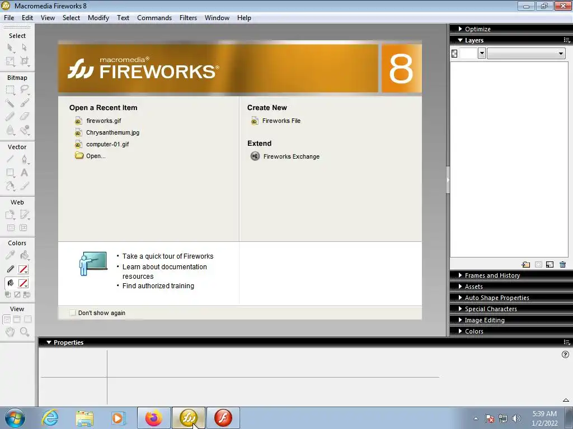The width and height of the screenshot is (573, 429).
Task: Click Show Slices and Hotspots button
Action: [24, 228]
